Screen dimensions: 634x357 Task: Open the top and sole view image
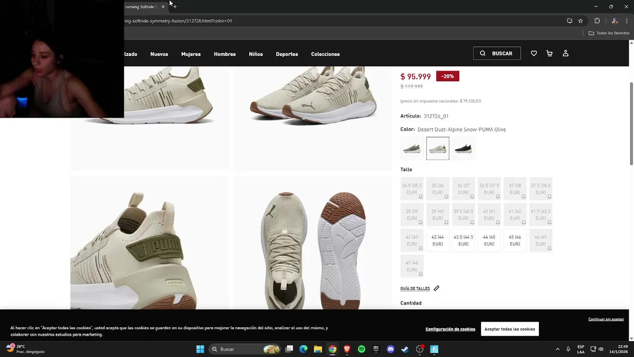(x=313, y=243)
